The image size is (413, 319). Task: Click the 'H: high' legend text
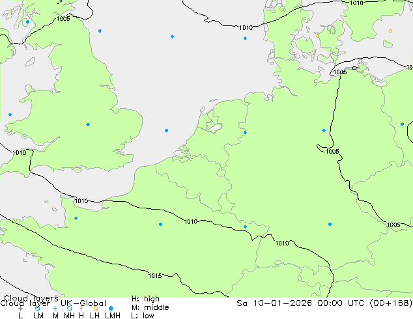pos(145,299)
